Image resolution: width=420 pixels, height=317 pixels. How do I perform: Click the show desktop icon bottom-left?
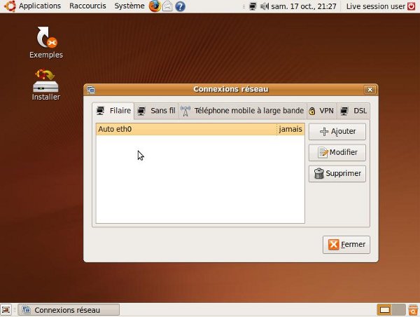click(6, 309)
